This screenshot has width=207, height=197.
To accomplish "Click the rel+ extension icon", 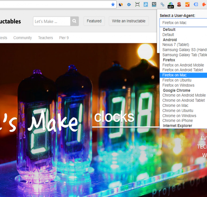I will click(171, 5).
